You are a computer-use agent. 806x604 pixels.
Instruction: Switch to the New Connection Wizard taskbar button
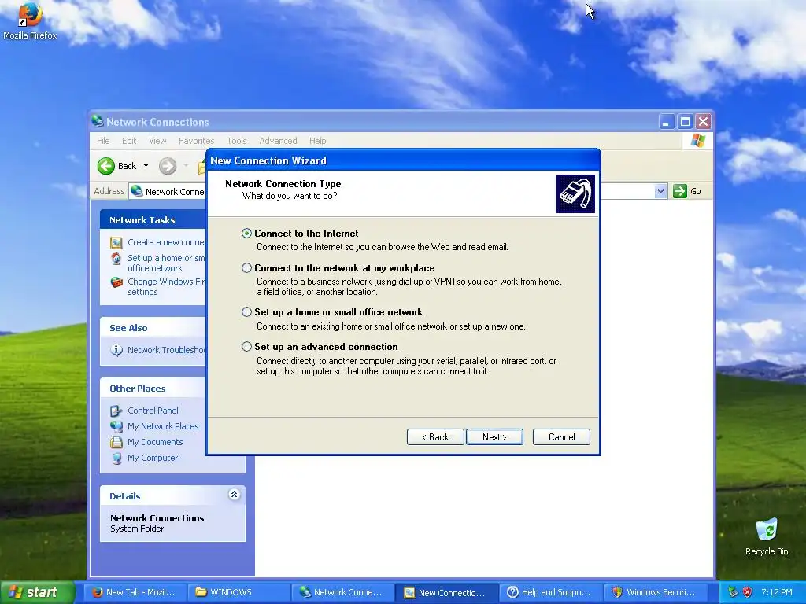446,592
